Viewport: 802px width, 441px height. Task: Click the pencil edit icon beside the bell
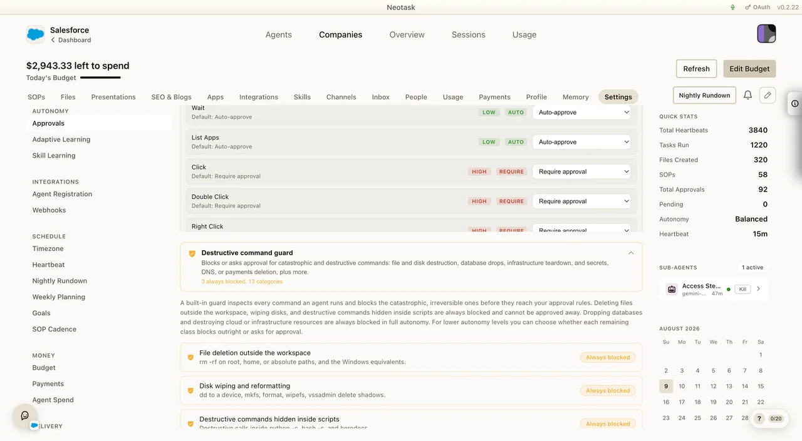(768, 95)
